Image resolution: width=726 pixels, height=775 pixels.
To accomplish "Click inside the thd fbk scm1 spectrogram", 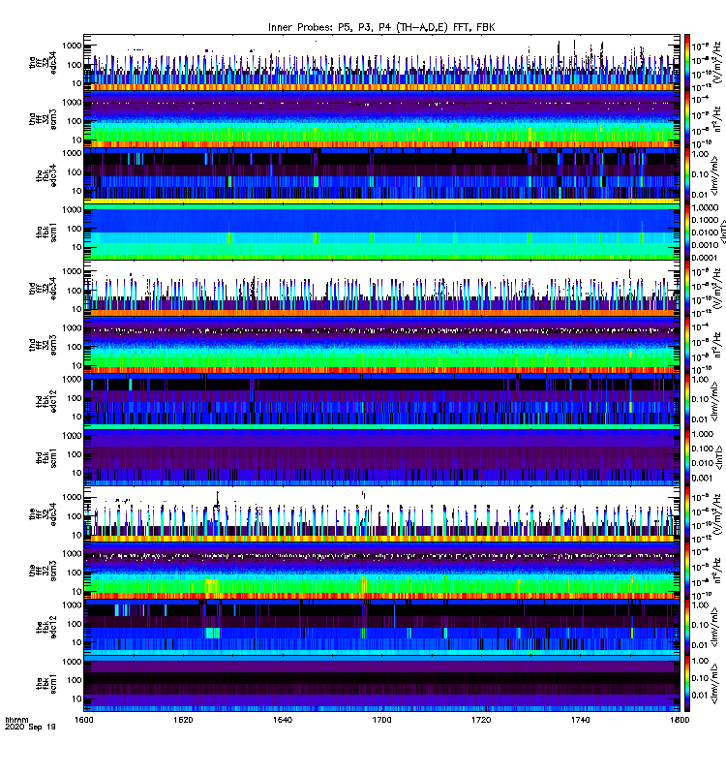I will coord(381,457).
